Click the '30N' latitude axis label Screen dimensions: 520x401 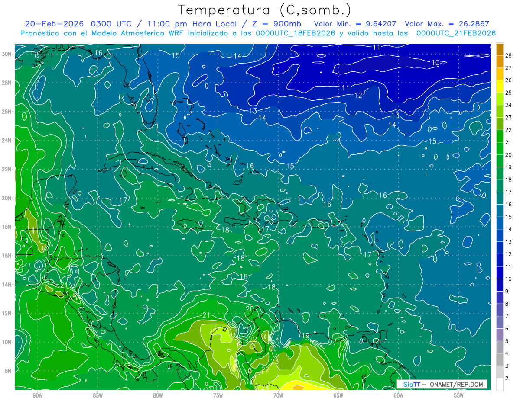pyautogui.click(x=7, y=54)
